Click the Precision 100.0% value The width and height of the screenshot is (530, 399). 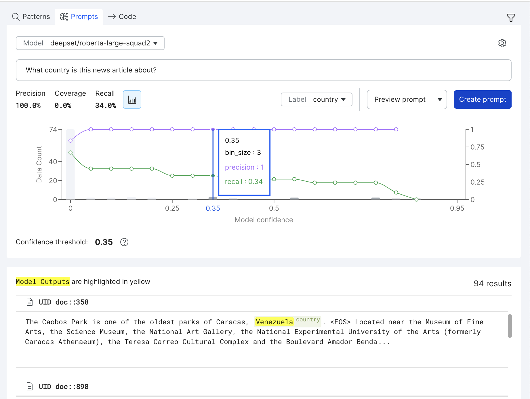(x=28, y=105)
